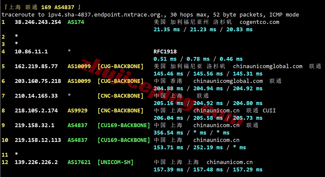Click the 356.54 ms latency value

[x=168, y=133]
